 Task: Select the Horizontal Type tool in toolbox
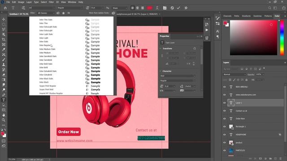pyautogui.click(x=4, y=100)
